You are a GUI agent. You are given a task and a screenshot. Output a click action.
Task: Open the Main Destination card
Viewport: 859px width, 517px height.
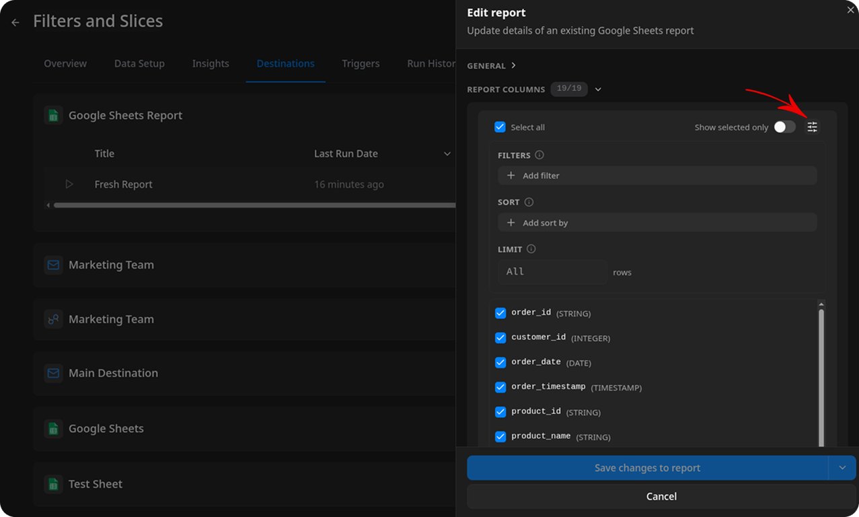(x=244, y=373)
